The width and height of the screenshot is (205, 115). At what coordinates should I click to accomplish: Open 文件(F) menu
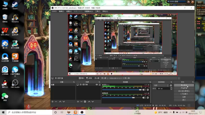[54, 11]
